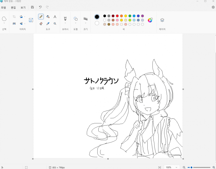Pick the purple color swatch
Screen dimensions: 216x169
(x=143, y=16)
